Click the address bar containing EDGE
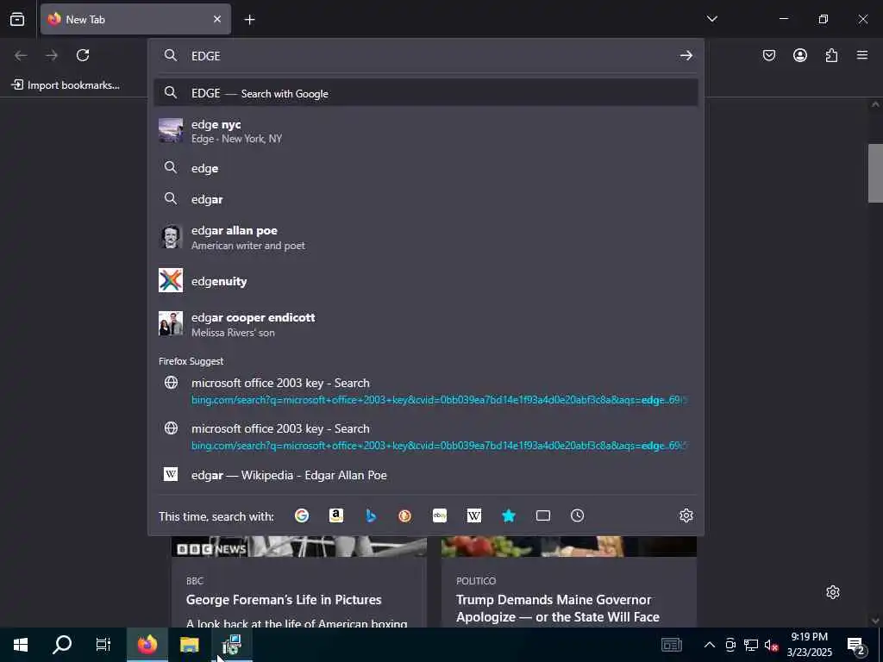 click(x=428, y=56)
